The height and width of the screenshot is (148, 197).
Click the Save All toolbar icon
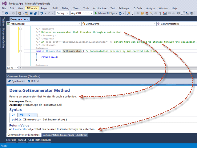click(35, 14)
